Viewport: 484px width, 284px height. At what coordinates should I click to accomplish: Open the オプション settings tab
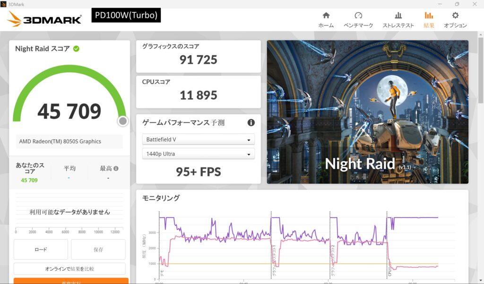[x=455, y=20]
